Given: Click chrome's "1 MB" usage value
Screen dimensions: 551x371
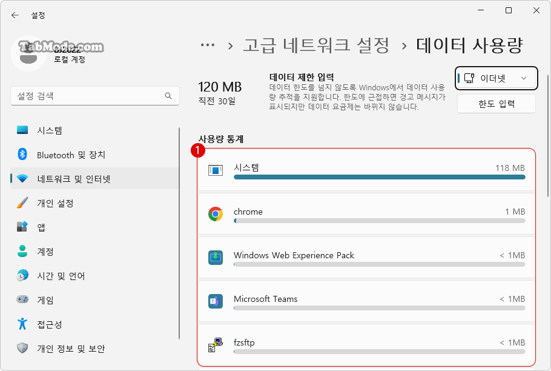Looking at the screenshot, I should (x=515, y=212).
